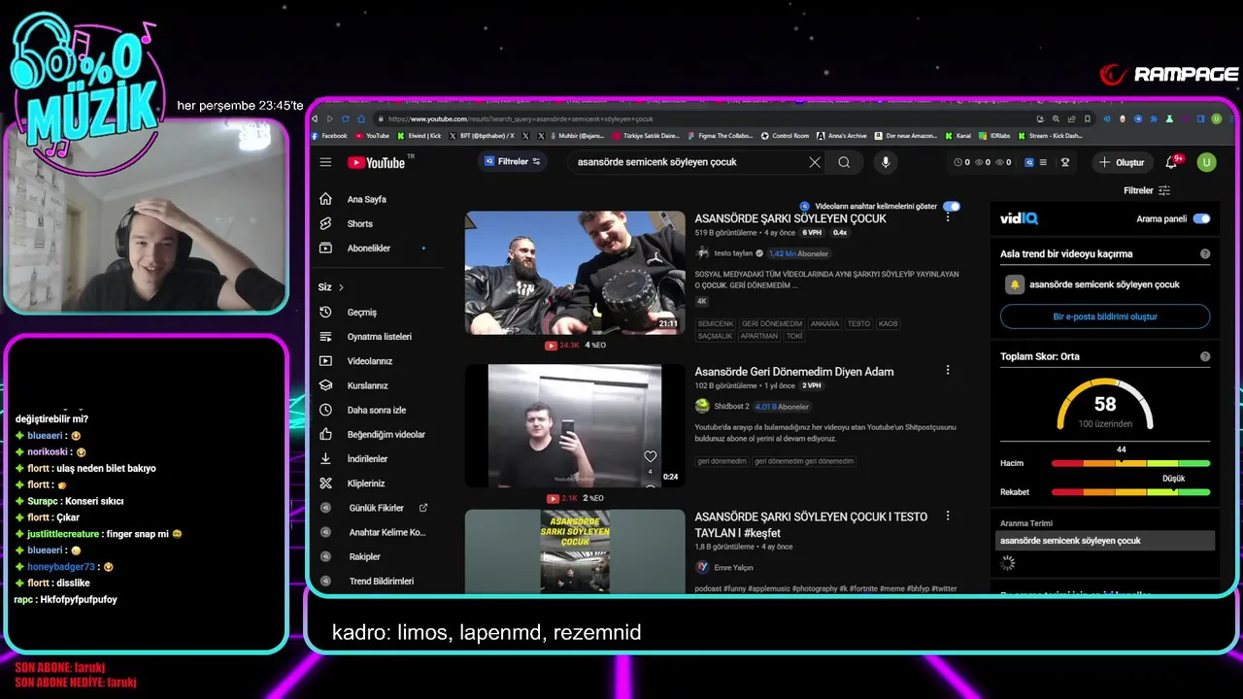1243x699 pixels.
Task: Open more options for ASANSÖRDE ŞARKI SÖYLEYEN ÇOCUK video
Action: click(x=948, y=217)
